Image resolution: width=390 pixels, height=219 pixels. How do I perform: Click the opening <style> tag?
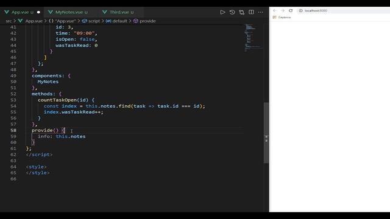(x=37, y=167)
